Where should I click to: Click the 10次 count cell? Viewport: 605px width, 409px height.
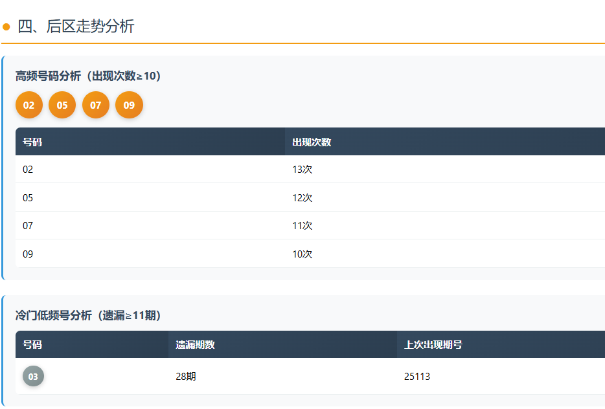point(302,254)
